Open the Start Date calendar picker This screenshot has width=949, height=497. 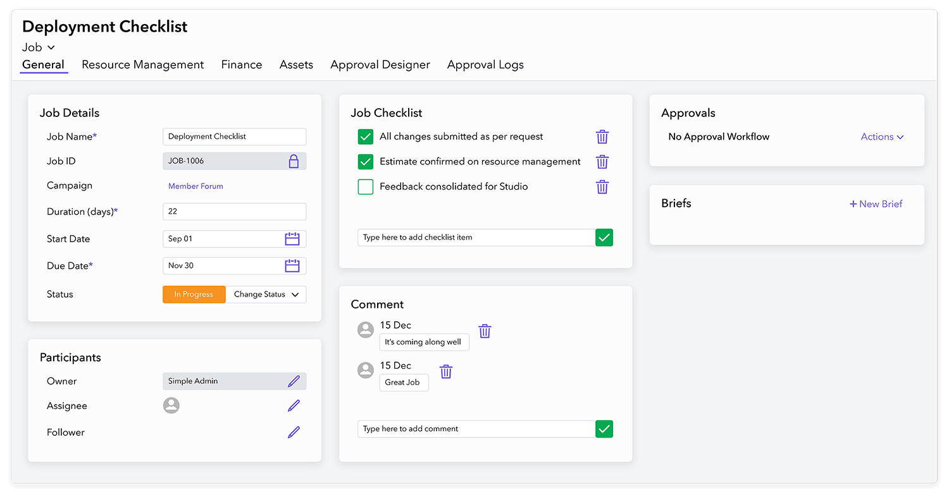coord(292,239)
